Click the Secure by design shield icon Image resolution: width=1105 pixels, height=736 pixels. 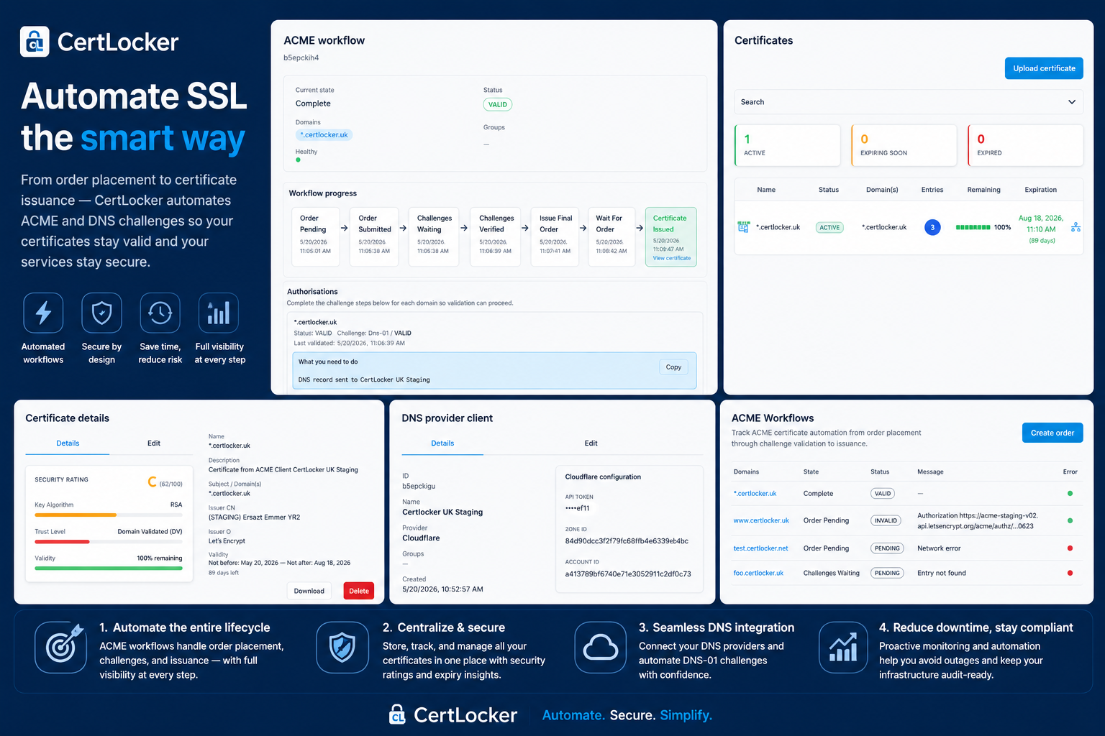click(x=101, y=313)
